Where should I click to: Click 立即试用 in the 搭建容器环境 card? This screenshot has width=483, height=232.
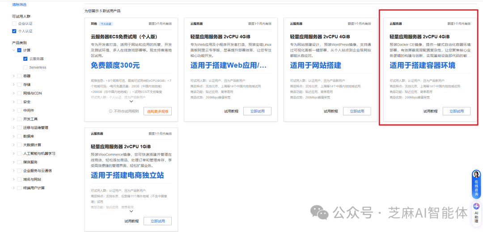(457, 111)
